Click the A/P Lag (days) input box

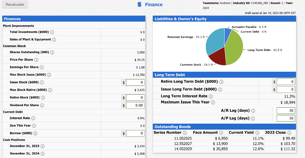click(286, 118)
